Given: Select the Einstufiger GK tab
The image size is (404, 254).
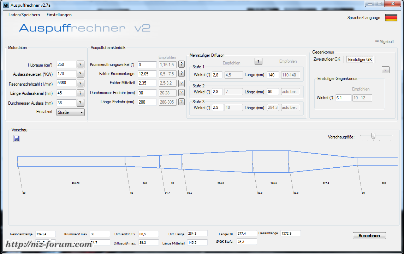Looking at the screenshot, I should tap(360, 60).
